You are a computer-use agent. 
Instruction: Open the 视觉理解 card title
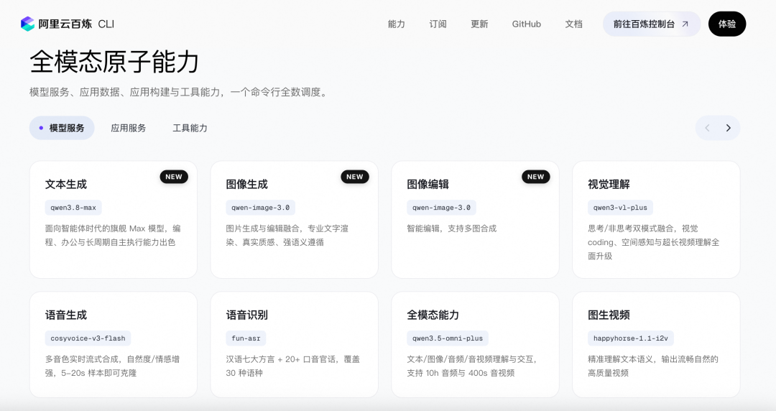pyautogui.click(x=609, y=184)
